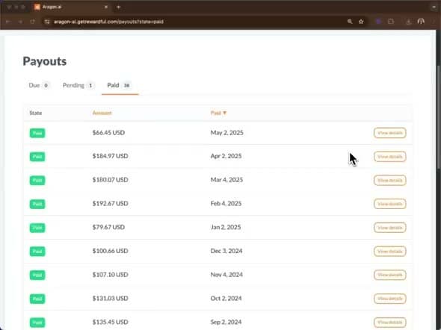This screenshot has height=330, width=441.
Task: View details for Sep 2, 2024 payout
Action: click(390, 322)
